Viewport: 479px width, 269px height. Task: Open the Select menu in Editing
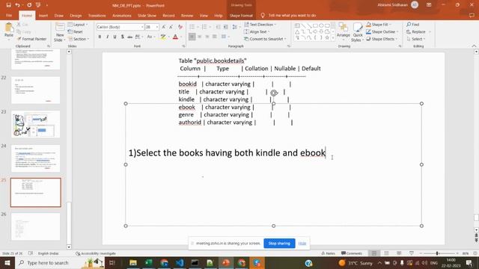(415, 39)
